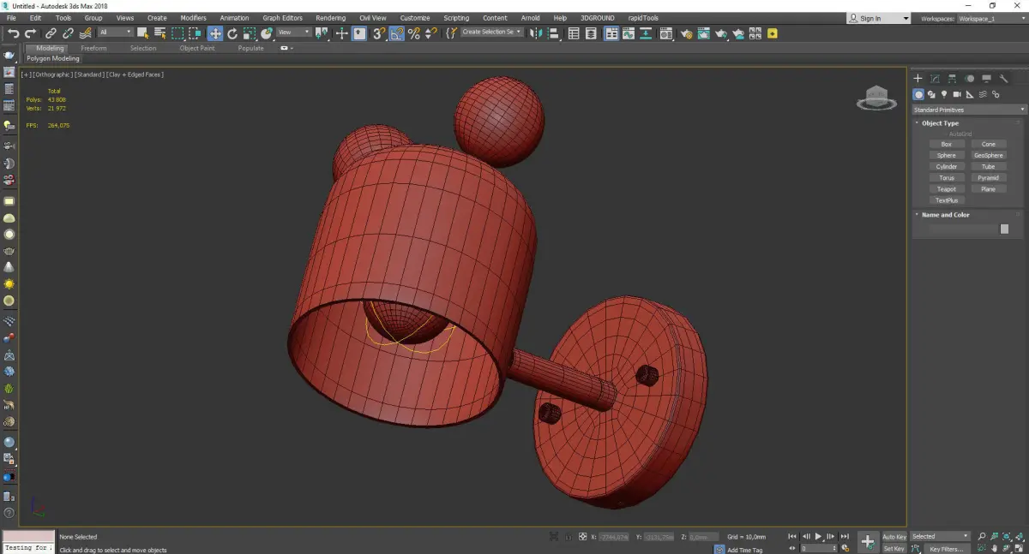Open the Standard Primitives dropdown
The image size is (1029, 554).
coord(969,110)
